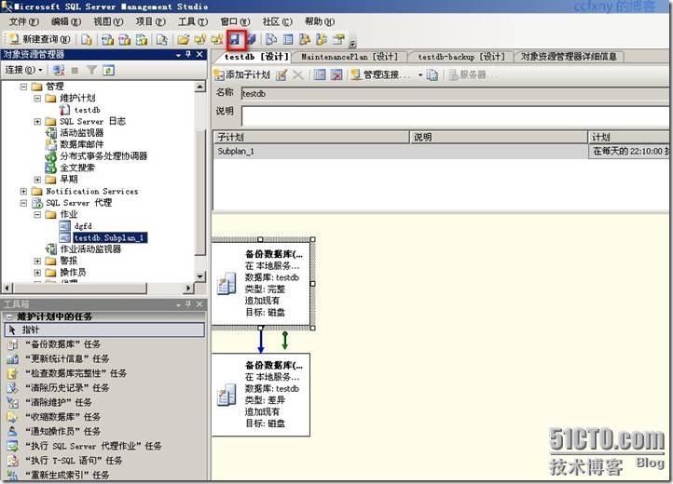Open the Help menu

[x=320, y=21]
